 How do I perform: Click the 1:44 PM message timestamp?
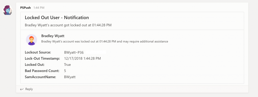click(x=39, y=8)
